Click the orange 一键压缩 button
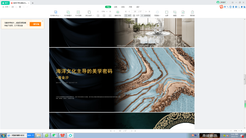Image resolution: width=246 pixels, height=138 pixels. [35, 24]
